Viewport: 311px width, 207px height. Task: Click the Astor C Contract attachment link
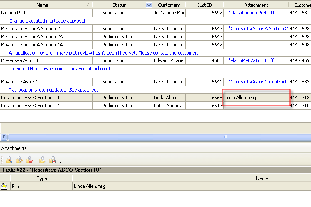click(256, 82)
